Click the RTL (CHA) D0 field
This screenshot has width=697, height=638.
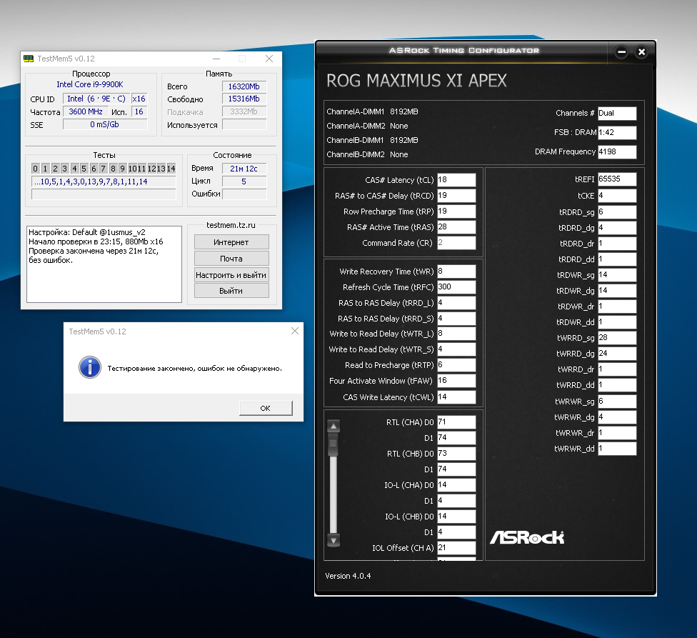click(x=456, y=422)
